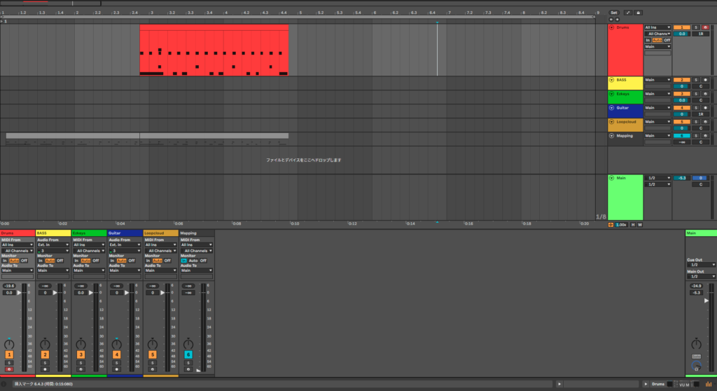Click the arrangement follow icon beside Set
The height and width of the screenshot is (391, 717).
[x=627, y=13]
